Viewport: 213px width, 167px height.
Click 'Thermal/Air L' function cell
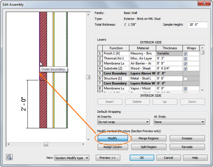(x=116, y=58)
